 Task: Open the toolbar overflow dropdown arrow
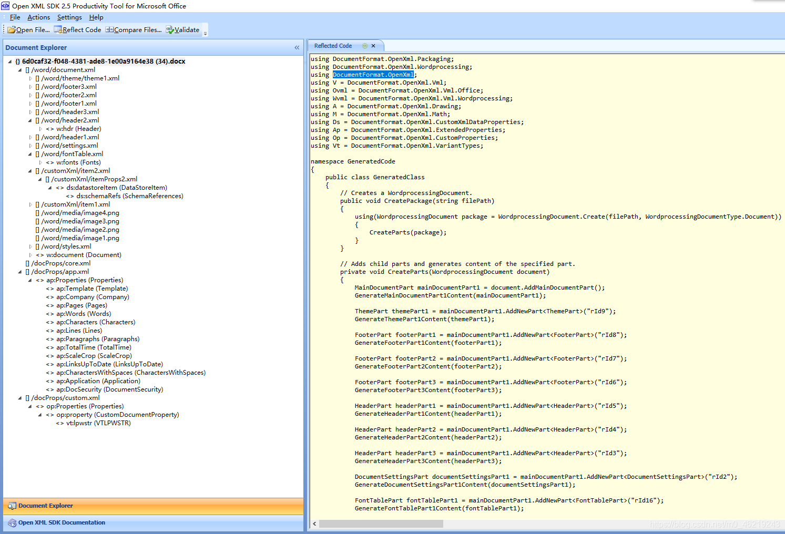pyautogui.click(x=206, y=33)
